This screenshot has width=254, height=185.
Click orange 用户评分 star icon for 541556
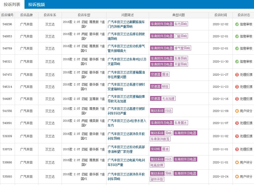237,111
